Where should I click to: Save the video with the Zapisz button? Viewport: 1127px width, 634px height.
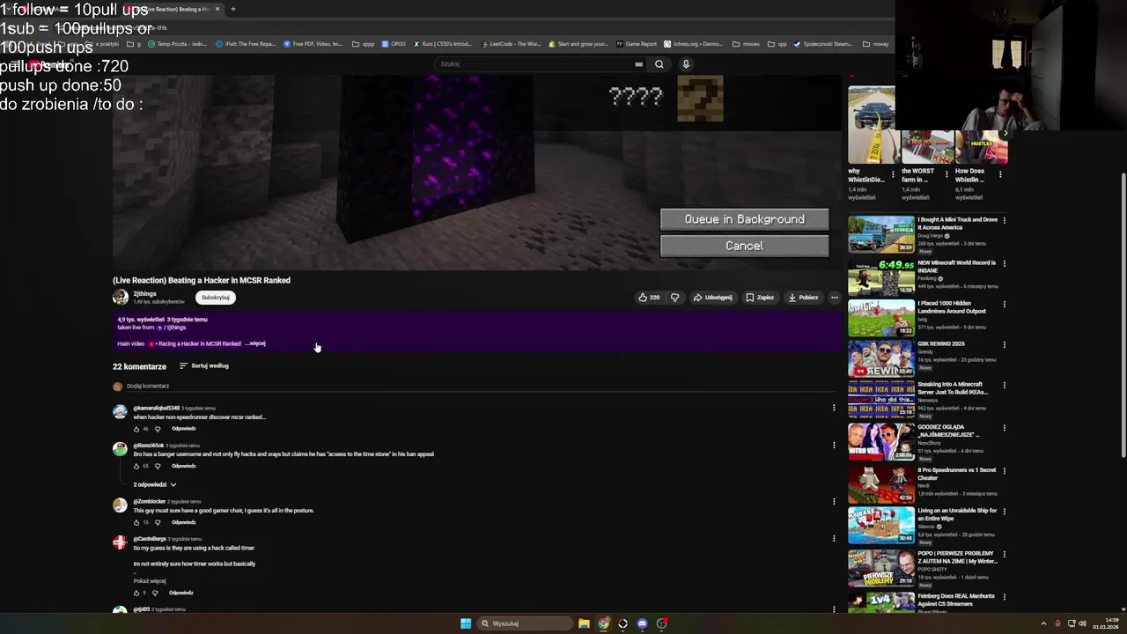pyautogui.click(x=760, y=298)
